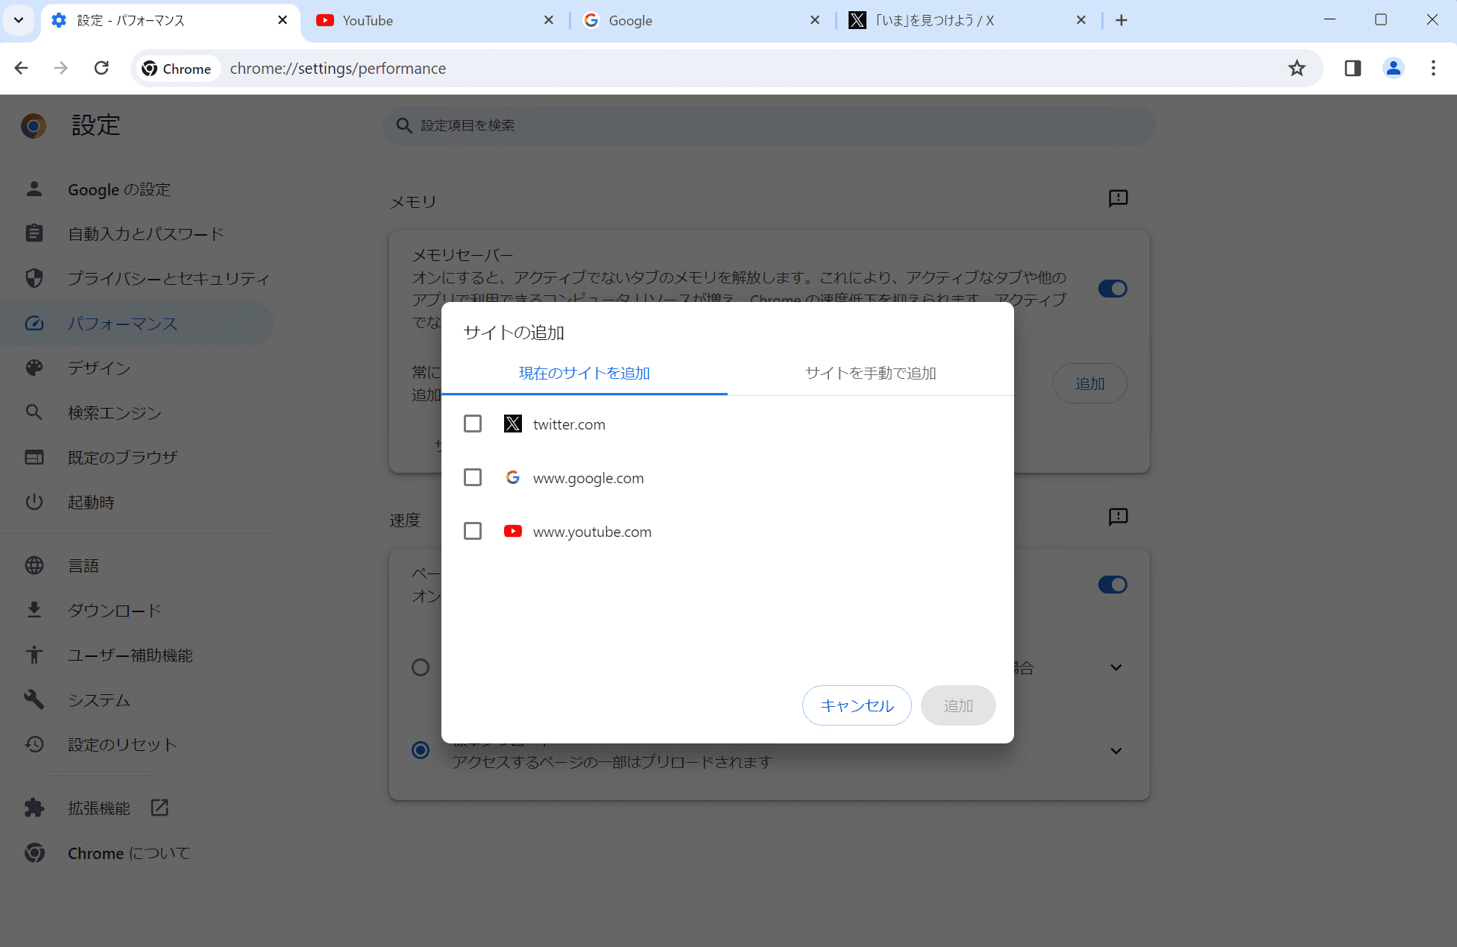Click the 既定のブラウザ icon
This screenshot has height=947, width=1457.
click(34, 457)
